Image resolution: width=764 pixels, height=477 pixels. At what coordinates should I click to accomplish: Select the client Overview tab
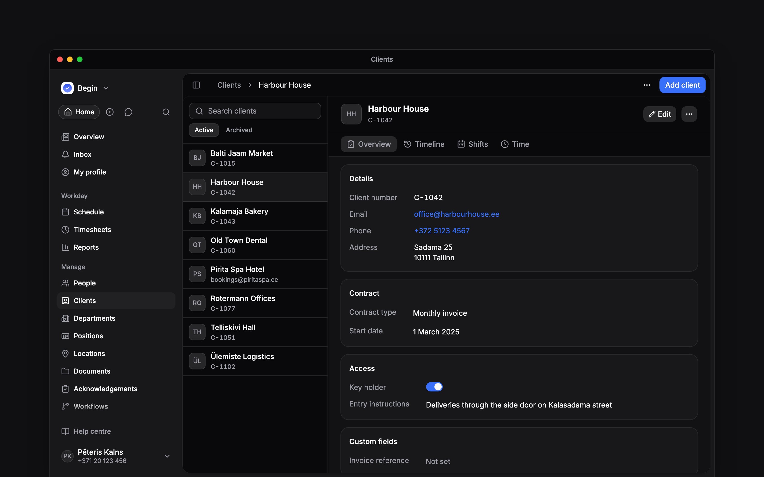[369, 144]
